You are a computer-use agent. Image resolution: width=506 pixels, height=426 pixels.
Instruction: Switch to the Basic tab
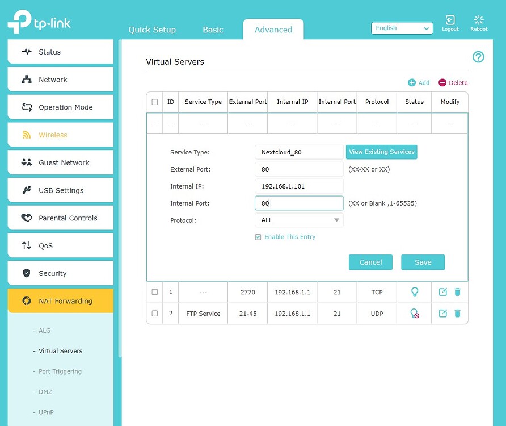[x=213, y=30]
